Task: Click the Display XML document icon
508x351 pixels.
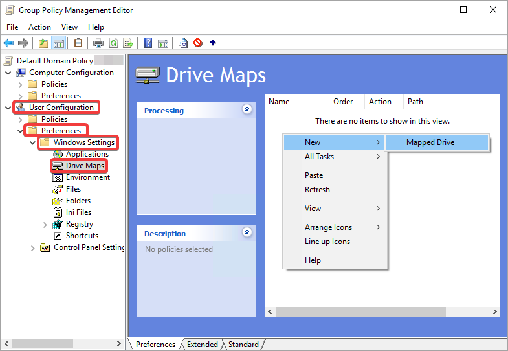Action: (183, 43)
